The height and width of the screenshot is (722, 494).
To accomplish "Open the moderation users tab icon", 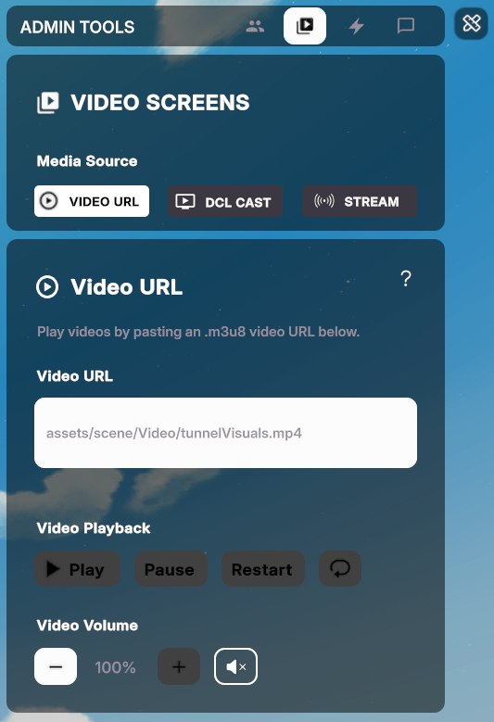I will 255,26.
